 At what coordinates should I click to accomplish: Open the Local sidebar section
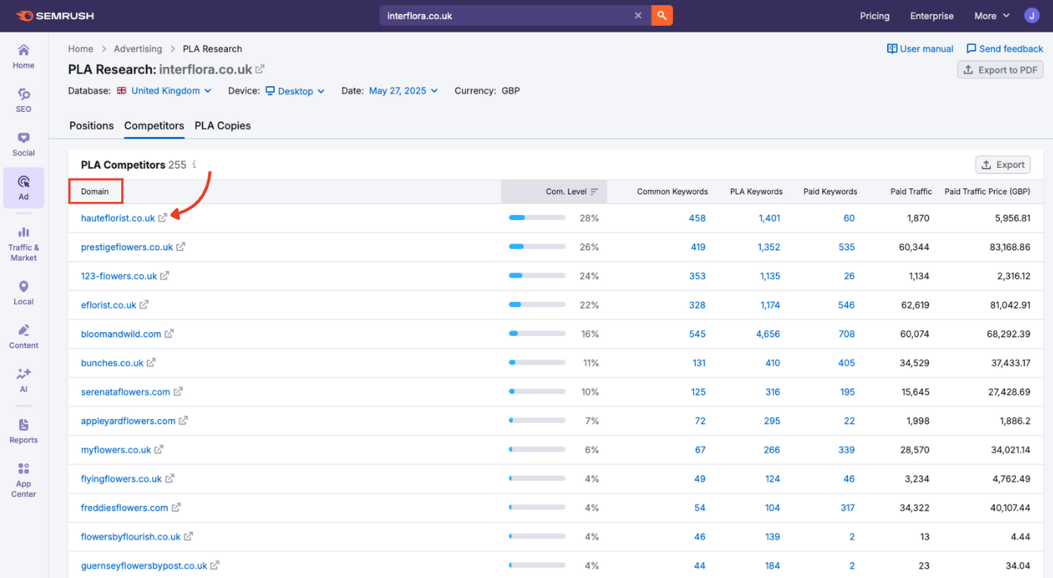(x=23, y=292)
